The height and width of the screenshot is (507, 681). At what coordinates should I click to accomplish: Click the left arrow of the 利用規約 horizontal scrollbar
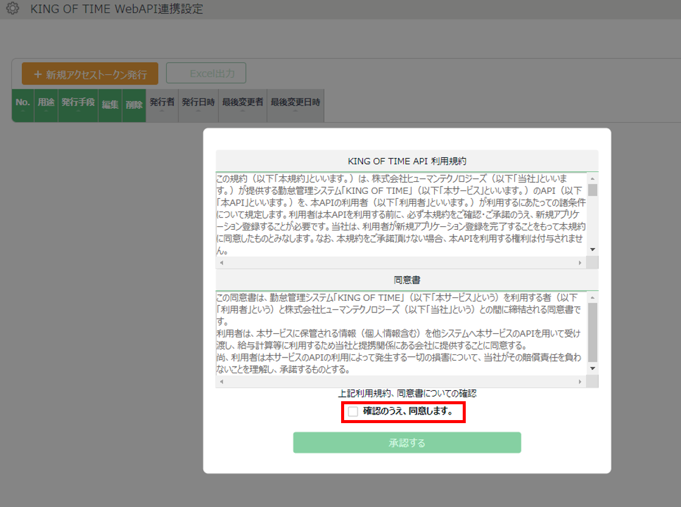221,263
